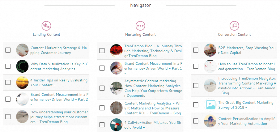
Task: Open Introducing TrenDemon Navigator article link
Action: tap(247, 86)
